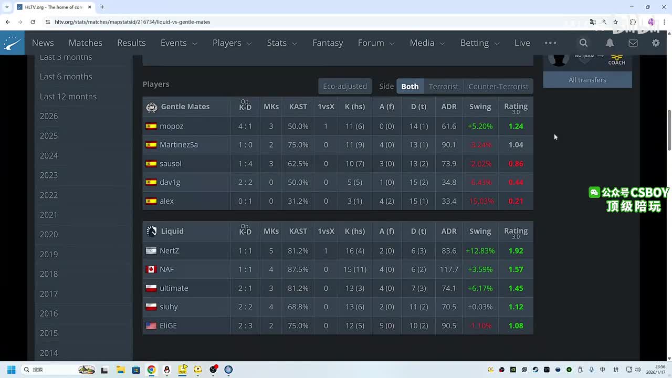Open the tab search dropdown arrow
This screenshot has height=378, width=672.
(x=6, y=7)
